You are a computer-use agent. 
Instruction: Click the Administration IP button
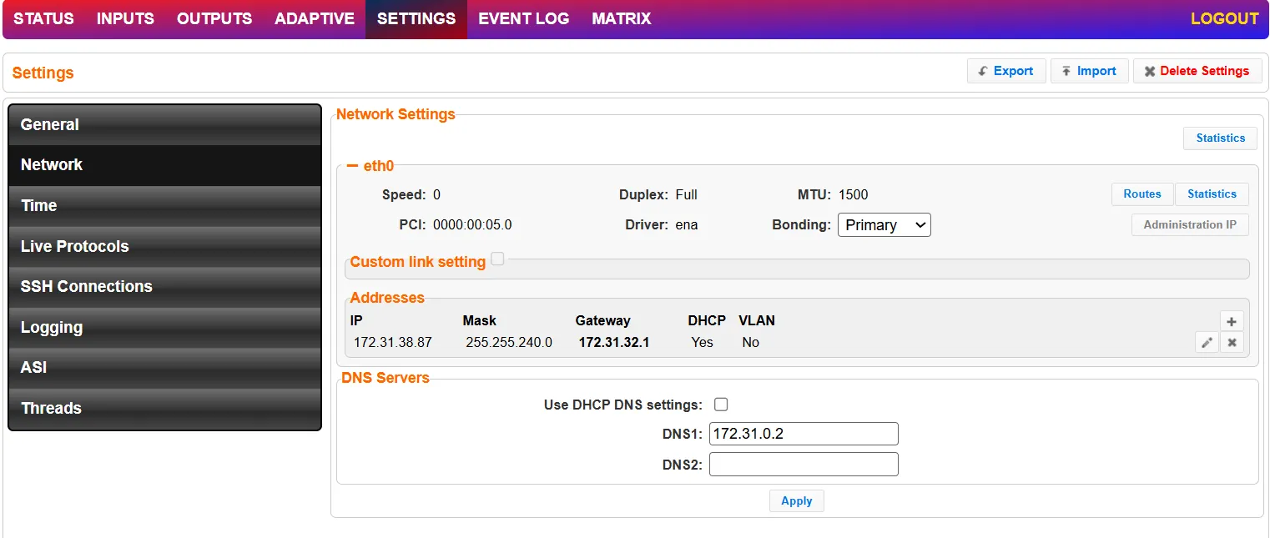(1190, 225)
